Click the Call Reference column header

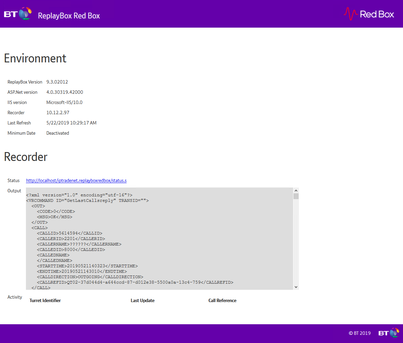(x=222, y=301)
